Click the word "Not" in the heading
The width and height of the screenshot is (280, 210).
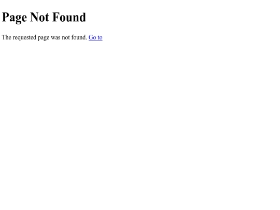point(39,17)
